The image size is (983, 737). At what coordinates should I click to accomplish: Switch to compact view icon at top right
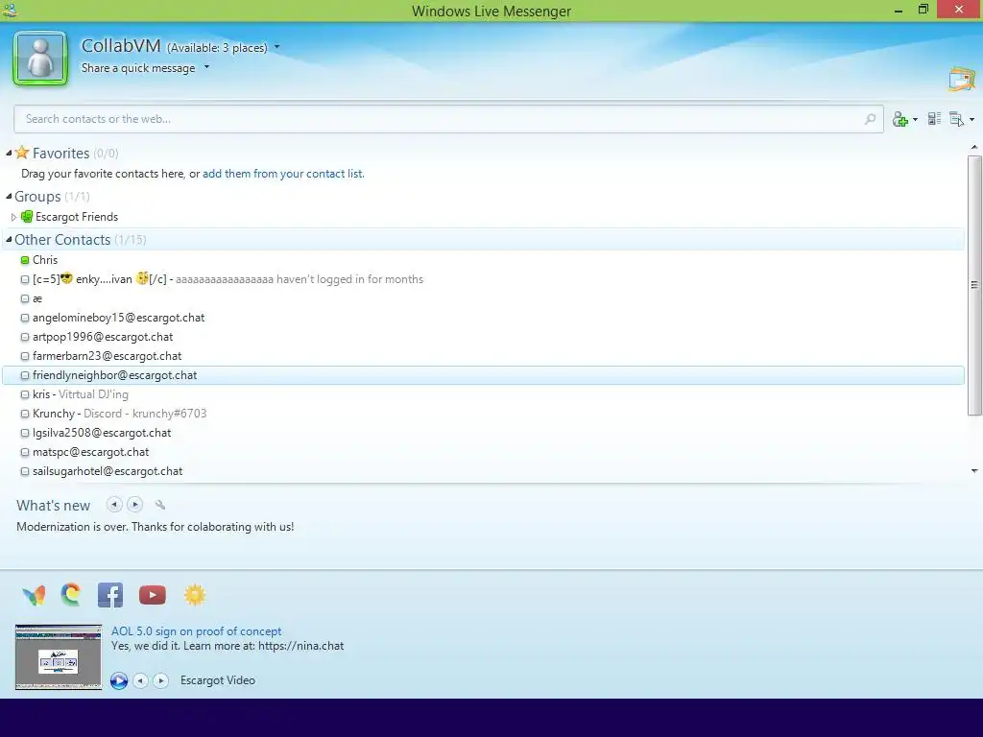(x=962, y=79)
